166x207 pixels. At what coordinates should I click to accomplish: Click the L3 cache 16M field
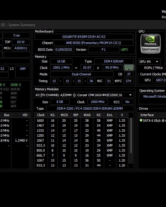click(23, 72)
